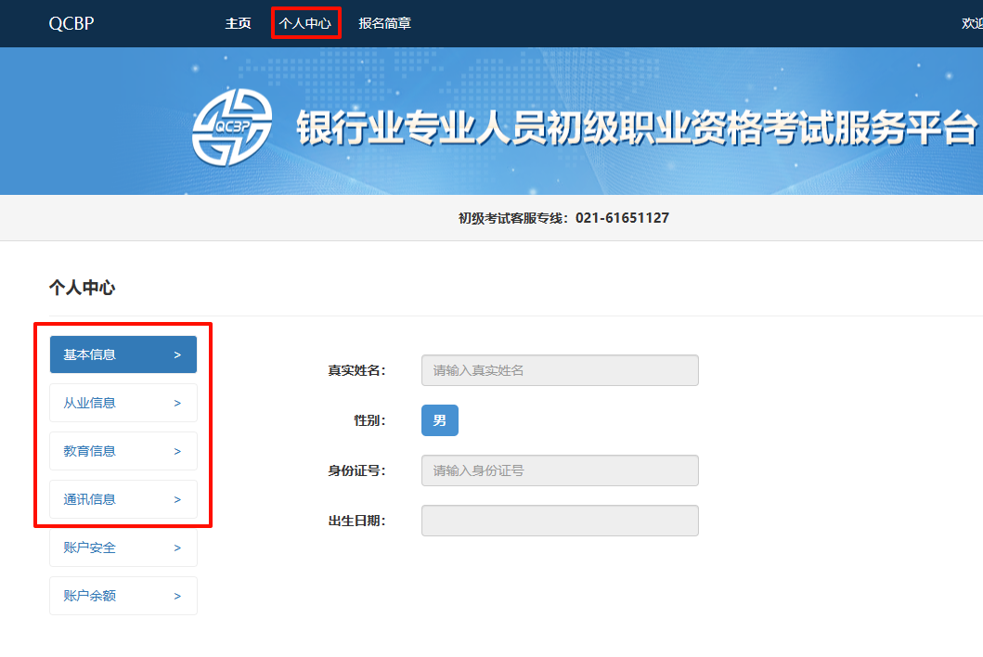Click the 个人中心 page heading

click(x=82, y=288)
